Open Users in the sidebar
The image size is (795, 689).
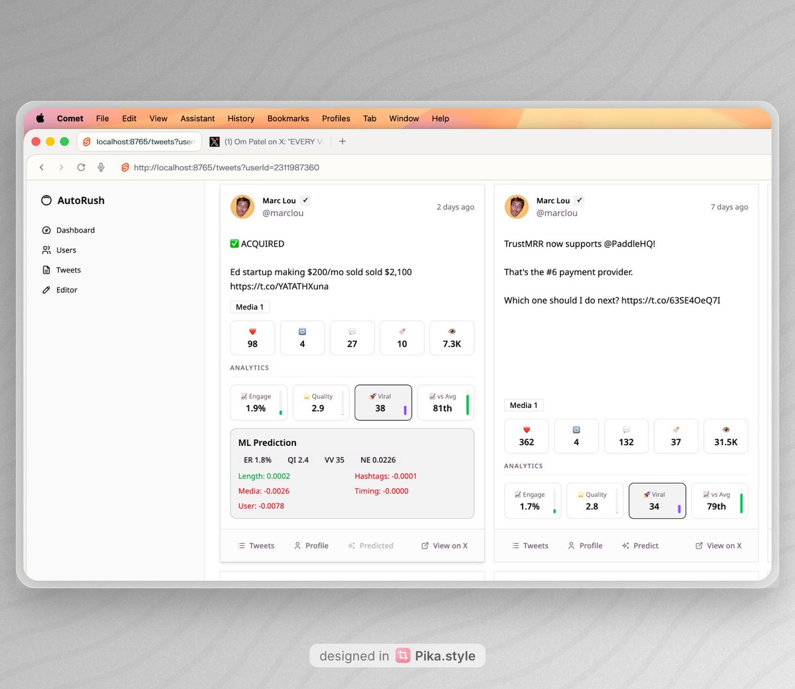point(59,250)
